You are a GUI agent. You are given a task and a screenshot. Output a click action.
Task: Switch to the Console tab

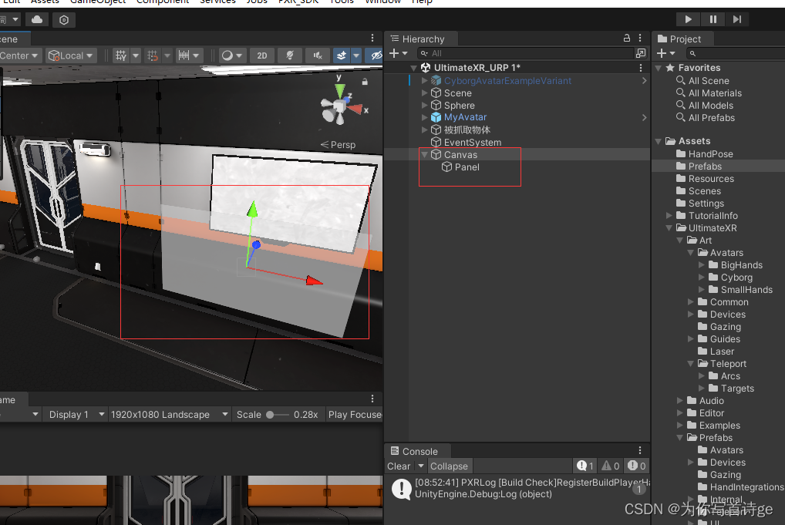coord(418,451)
